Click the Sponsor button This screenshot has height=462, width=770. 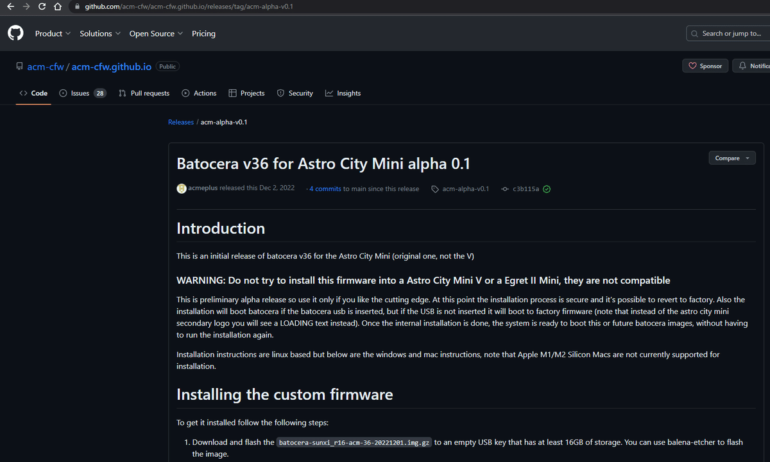pyautogui.click(x=705, y=66)
